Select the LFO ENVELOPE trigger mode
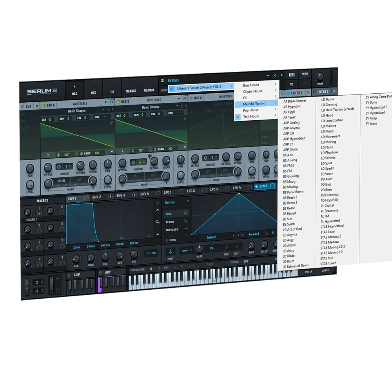This screenshot has height=392, width=392. (x=176, y=229)
